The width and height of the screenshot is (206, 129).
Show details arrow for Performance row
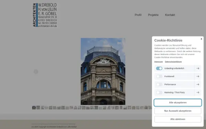tap(198, 85)
